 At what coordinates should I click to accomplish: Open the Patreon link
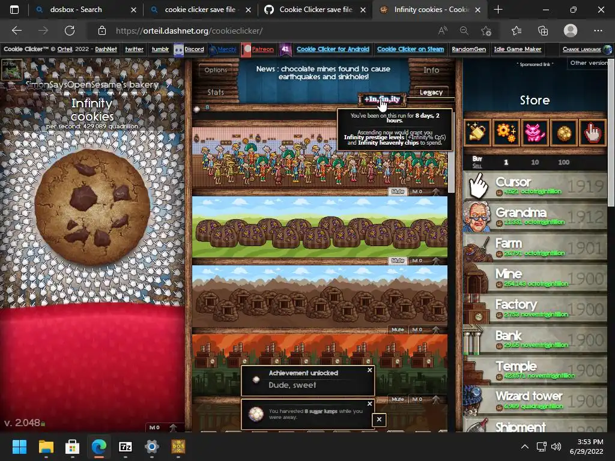[x=262, y=49]
